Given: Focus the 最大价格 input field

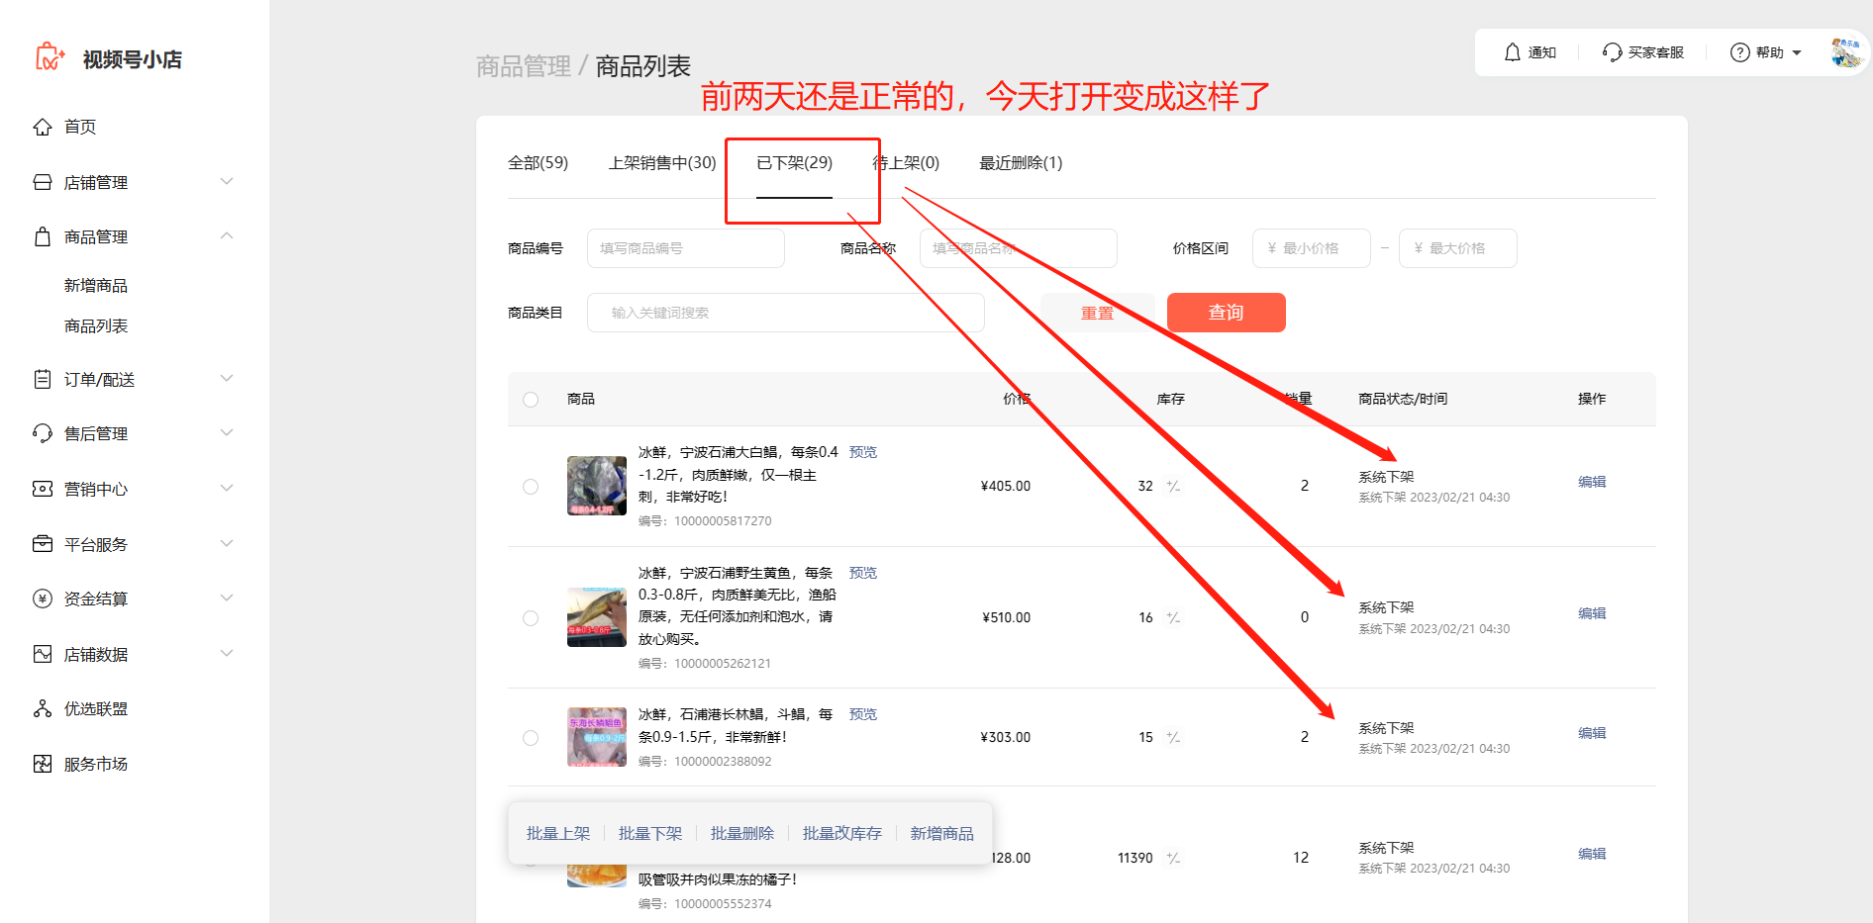Looking at the screenshot, I should (1458, 248).
